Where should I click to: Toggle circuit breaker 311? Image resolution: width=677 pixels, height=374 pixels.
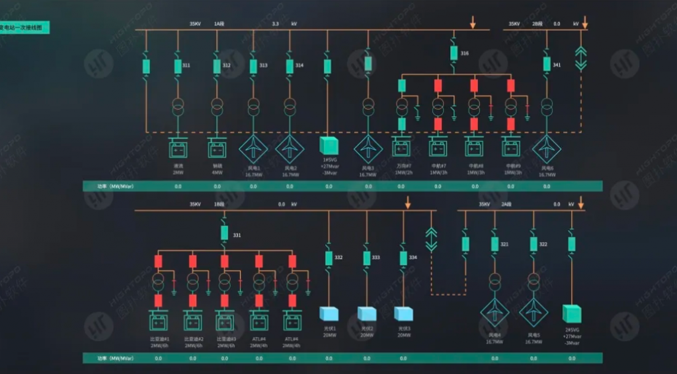point(178,67)
